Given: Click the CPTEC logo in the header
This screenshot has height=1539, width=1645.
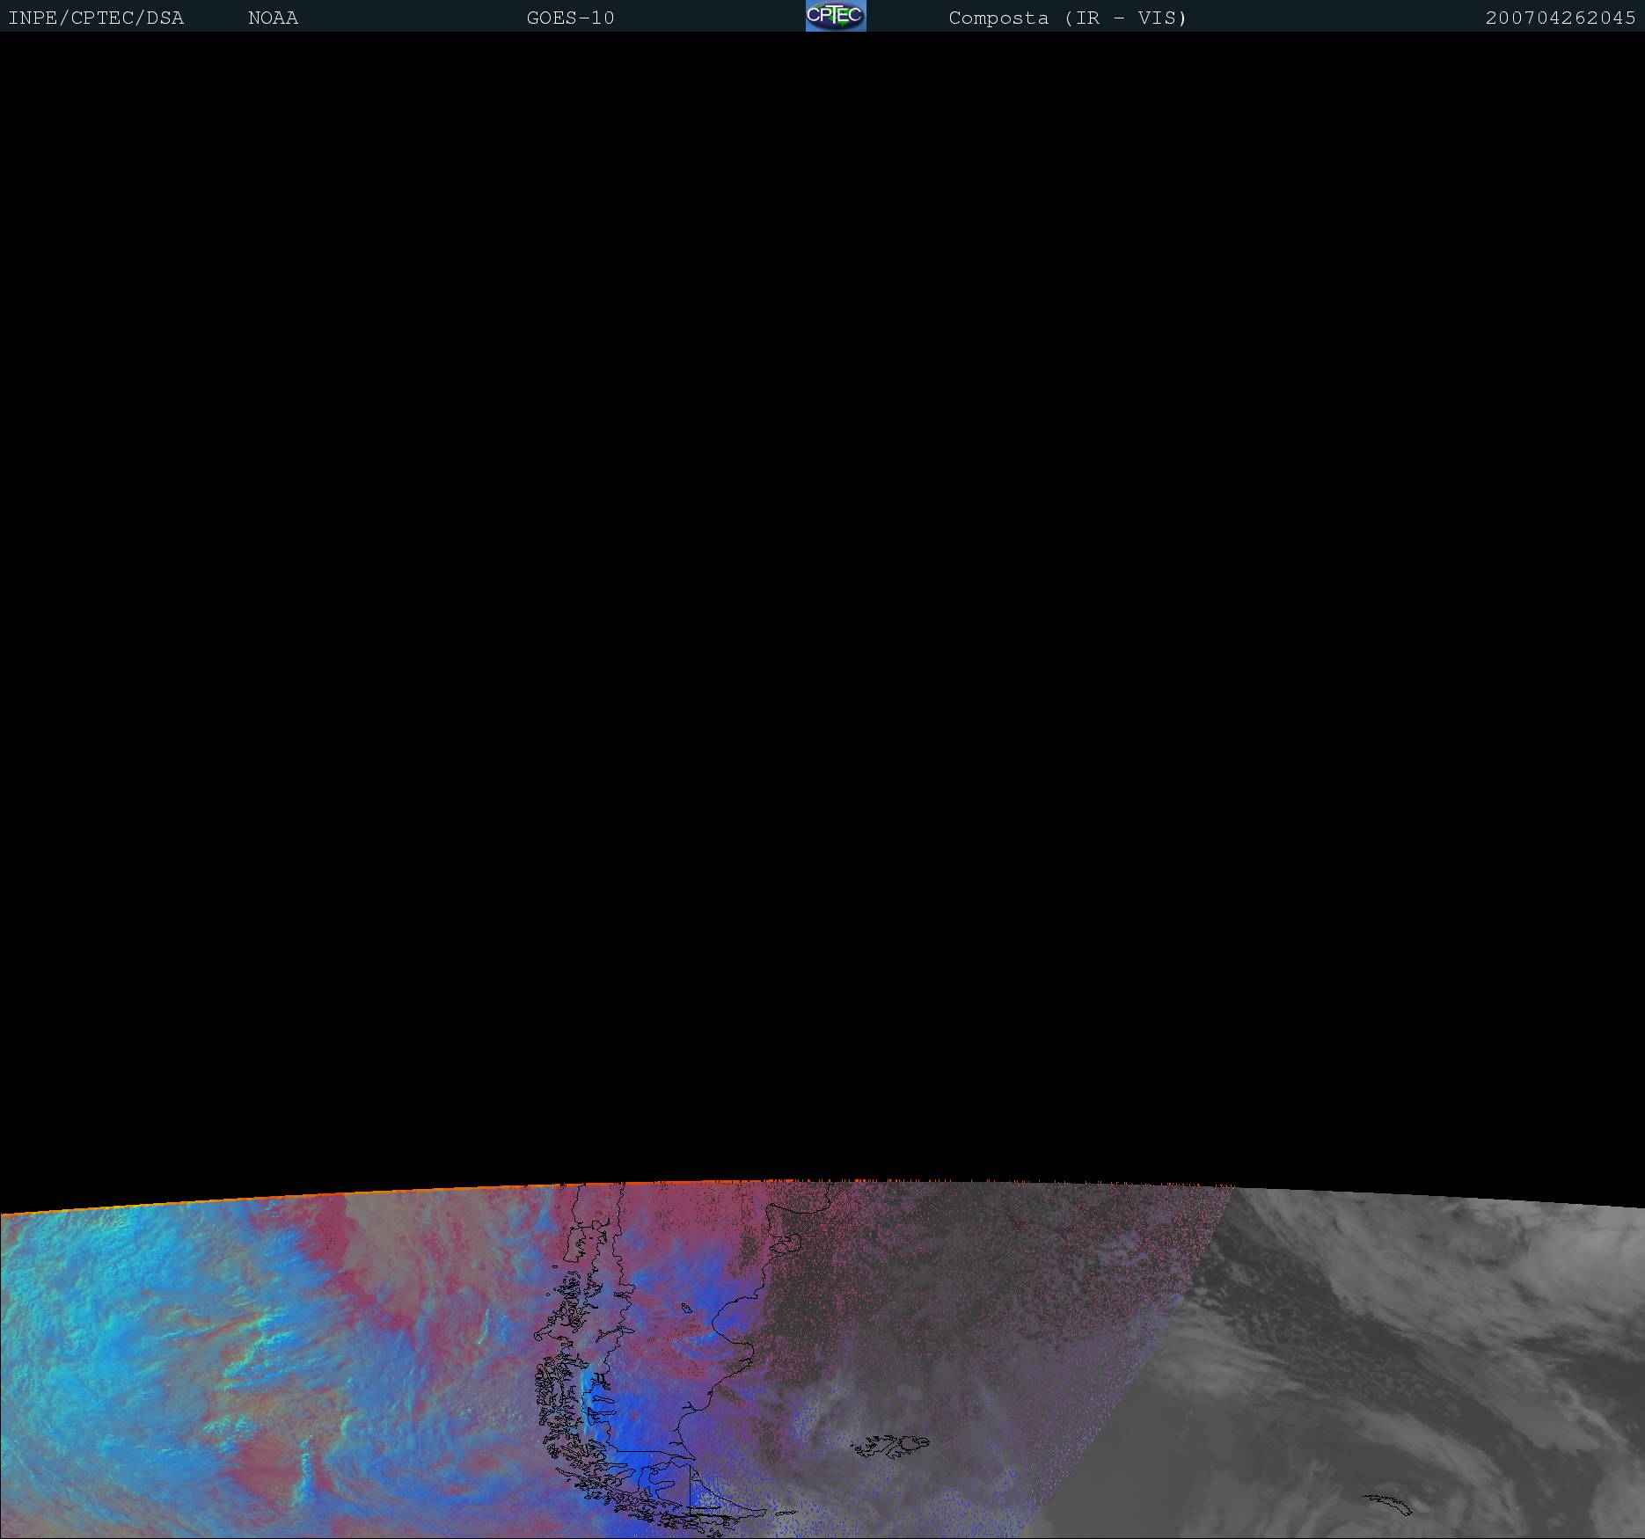Looking at the screenshot, I should tap(836, 16).
